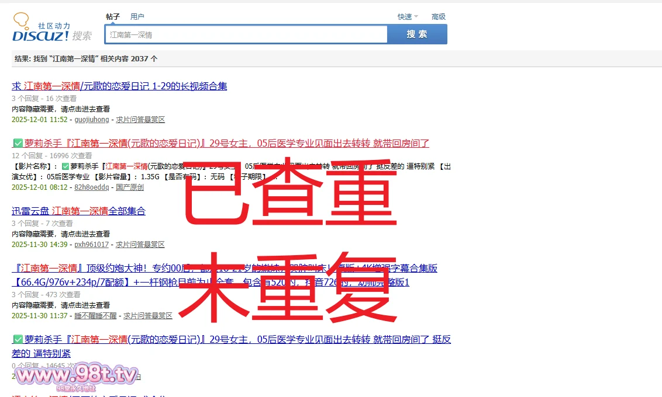Open author guojiuhong's profile
Viewport: 662px width, 397px height.
92,120
